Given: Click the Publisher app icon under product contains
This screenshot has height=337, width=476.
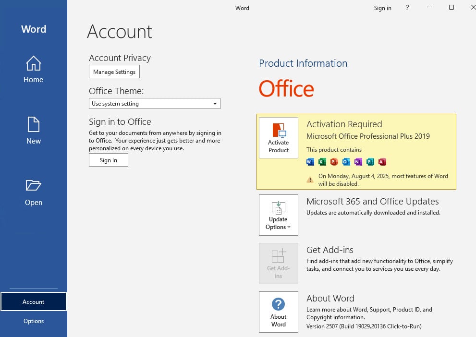Looking at the screenshot, I should [370, 162].
